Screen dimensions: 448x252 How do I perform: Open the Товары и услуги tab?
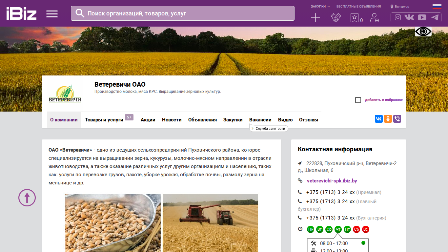coord(104,120)
